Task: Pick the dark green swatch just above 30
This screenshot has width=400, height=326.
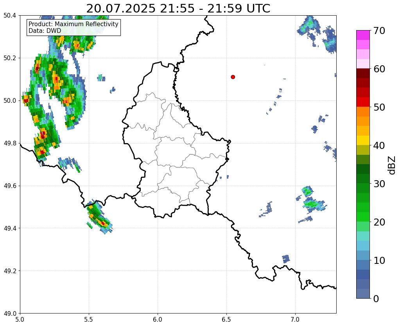Action: [363, 179]
